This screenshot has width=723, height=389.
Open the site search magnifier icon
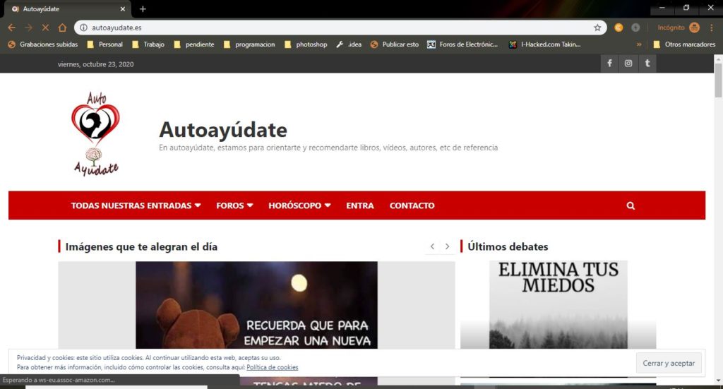click(x=631, y=205)
